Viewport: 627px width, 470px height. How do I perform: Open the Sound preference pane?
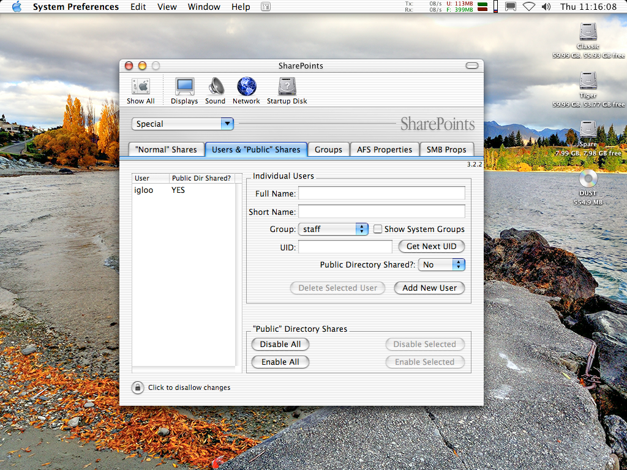216,91
